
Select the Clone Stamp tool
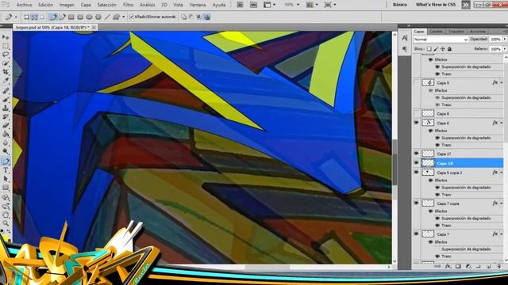pyautogui.click(x=6, y=108)
